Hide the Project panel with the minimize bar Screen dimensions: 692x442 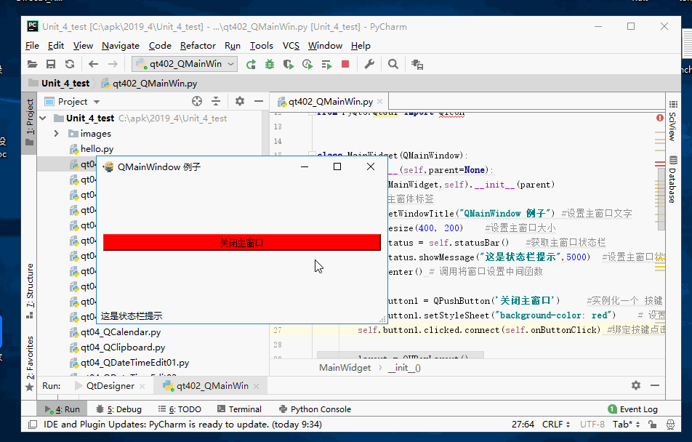point(259,101)
